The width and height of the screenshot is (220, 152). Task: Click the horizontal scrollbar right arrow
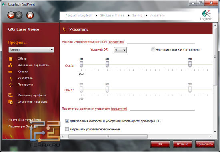coord(210,136)
